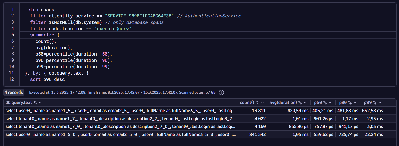
Task: Click the p50 value 559,62 µs
Action: [324, 134]
